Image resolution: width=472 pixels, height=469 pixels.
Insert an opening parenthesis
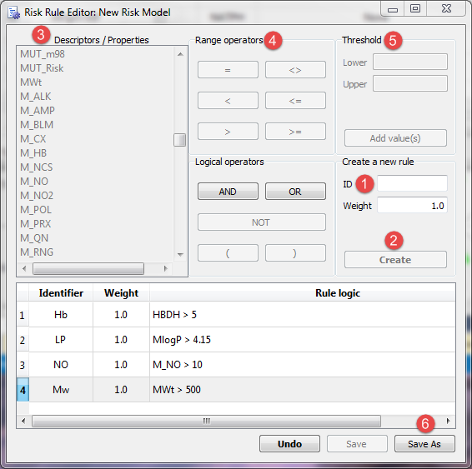[x=228, y=253]
